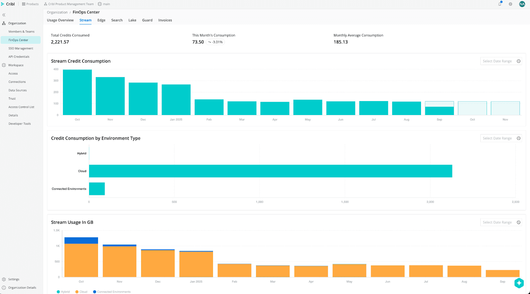Click the Cribl logo

(8, 4)
